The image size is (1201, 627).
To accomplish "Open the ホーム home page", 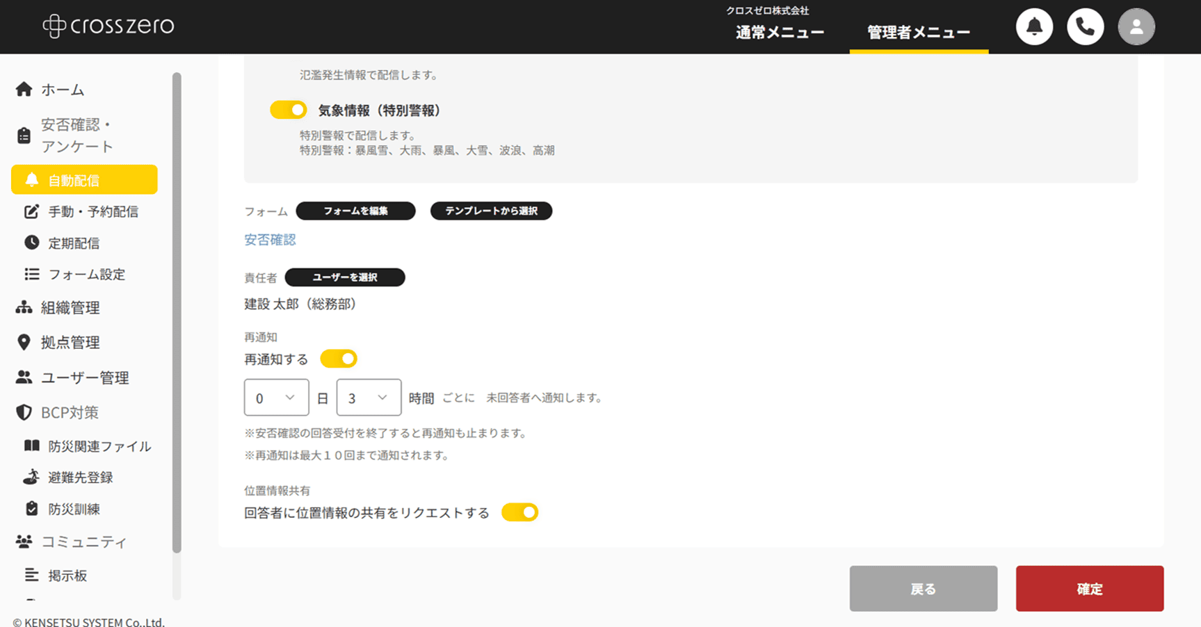I will point(63,89).
